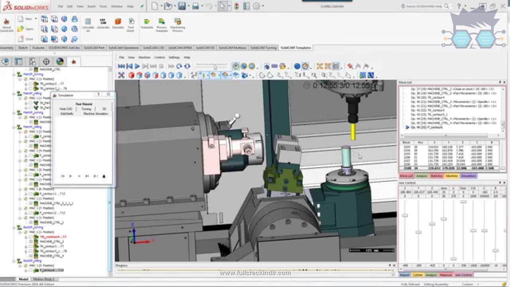Click the help question mark in the SolidWorks title bar

460,6
